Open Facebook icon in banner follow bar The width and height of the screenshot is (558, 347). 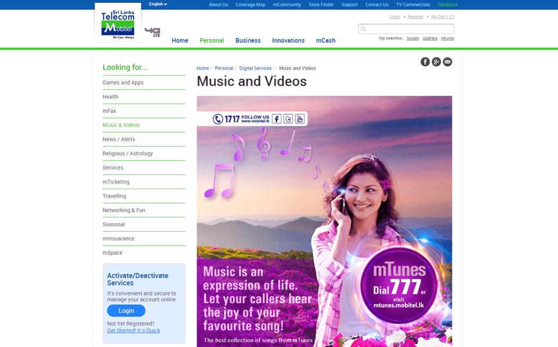click(x=277, y=119)
